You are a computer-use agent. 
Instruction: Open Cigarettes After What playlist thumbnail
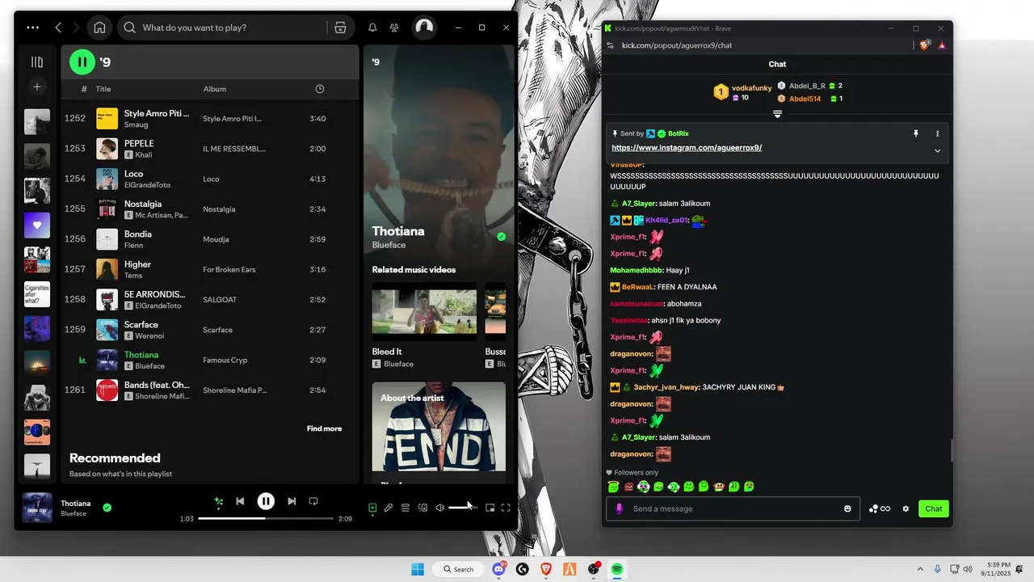pyautogui.click(x=37, y=294)
